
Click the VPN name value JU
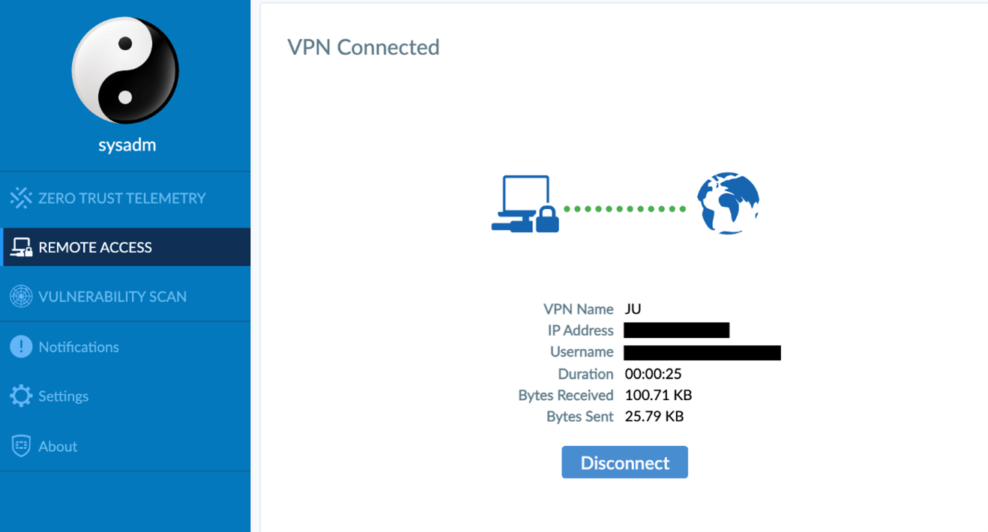point(633,309)
